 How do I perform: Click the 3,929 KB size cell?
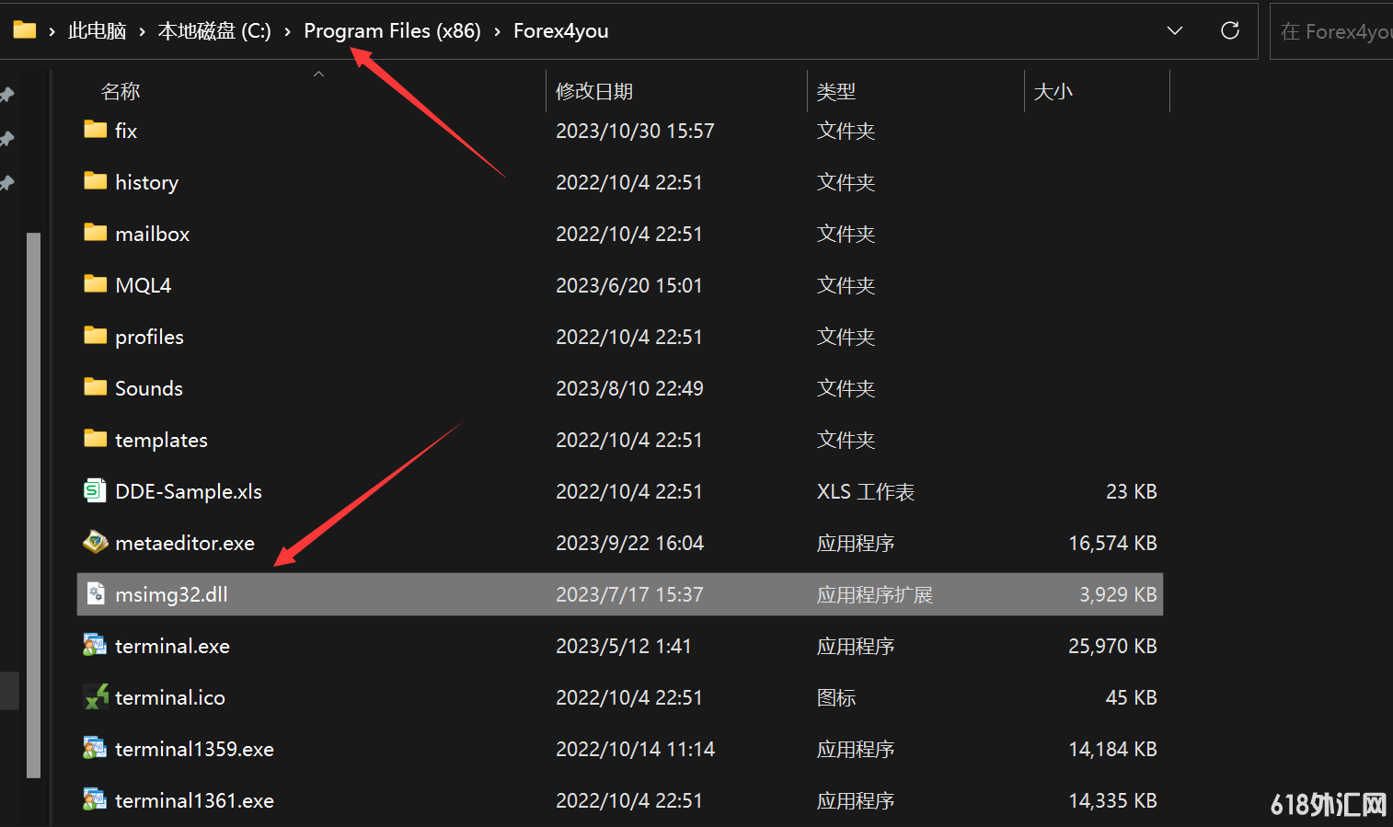pos(1118,594)
